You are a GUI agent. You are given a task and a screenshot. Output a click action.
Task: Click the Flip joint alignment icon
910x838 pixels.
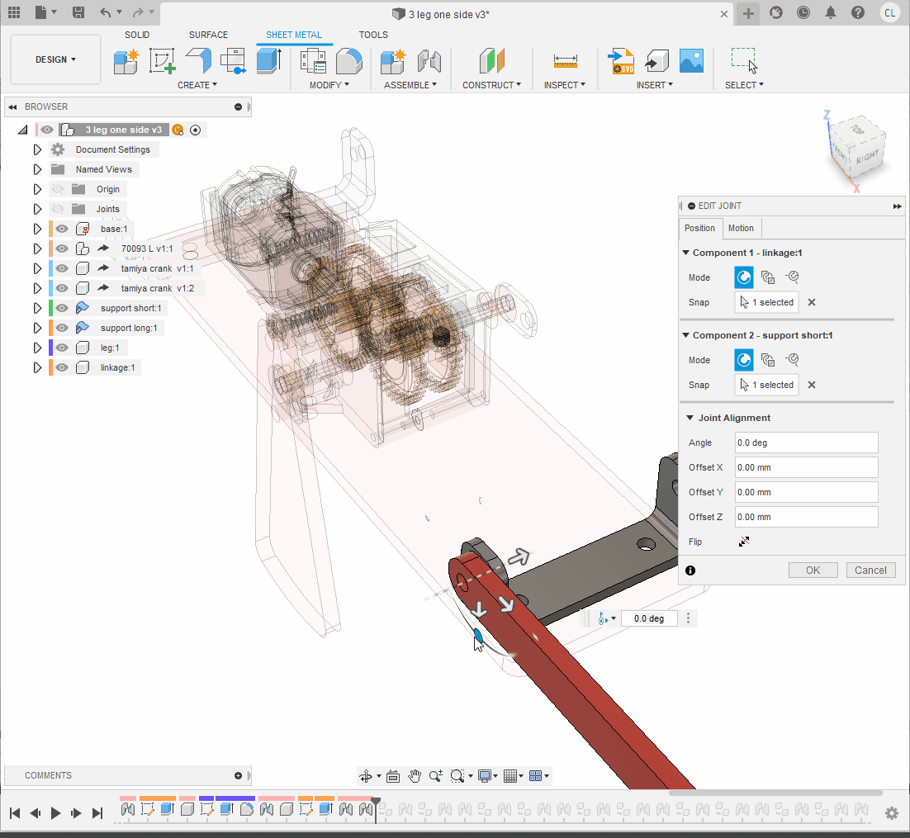click(x=744, y=542)
